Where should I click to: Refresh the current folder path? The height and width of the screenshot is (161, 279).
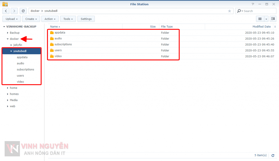click(x=23, y=11)
